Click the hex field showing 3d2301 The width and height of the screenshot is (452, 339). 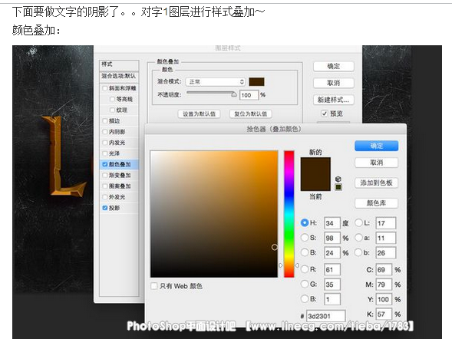[325, 316]
